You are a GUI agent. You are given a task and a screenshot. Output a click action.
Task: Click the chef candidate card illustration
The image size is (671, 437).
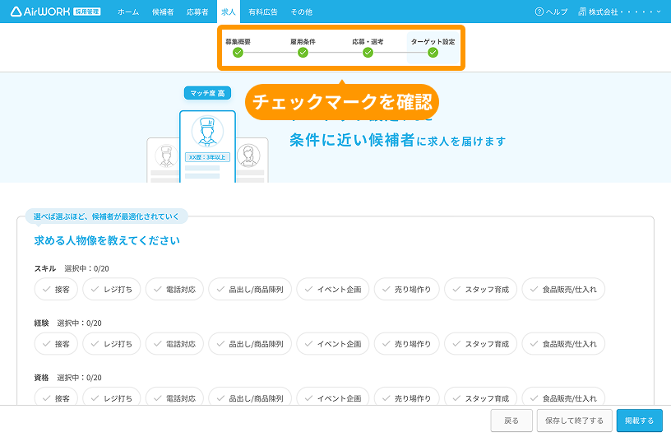(x=207, y=146)
